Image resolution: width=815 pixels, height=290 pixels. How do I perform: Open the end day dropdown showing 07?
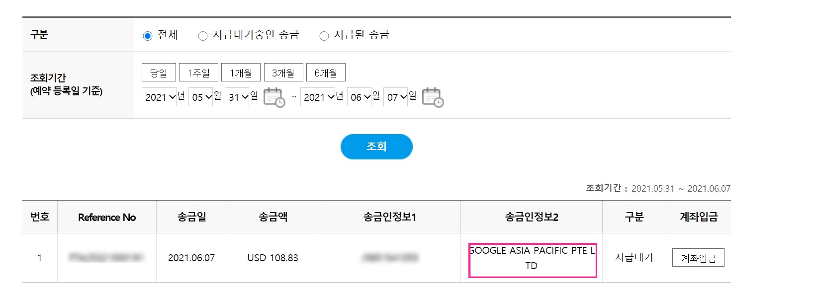pyautogui.click(x=395, y=97)
